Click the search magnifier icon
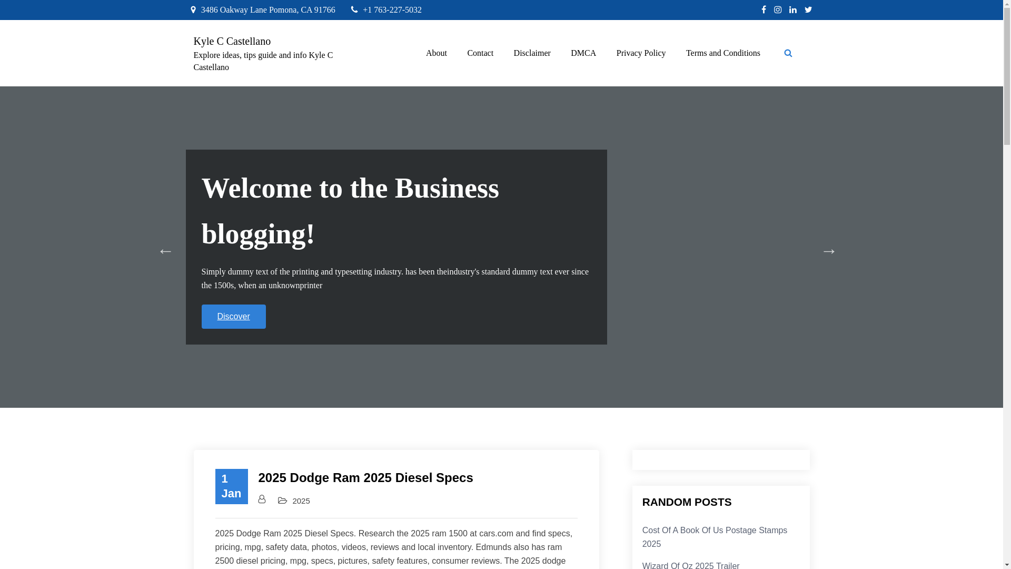This screenshot has width=1011, height=569. tap(788, 53)
